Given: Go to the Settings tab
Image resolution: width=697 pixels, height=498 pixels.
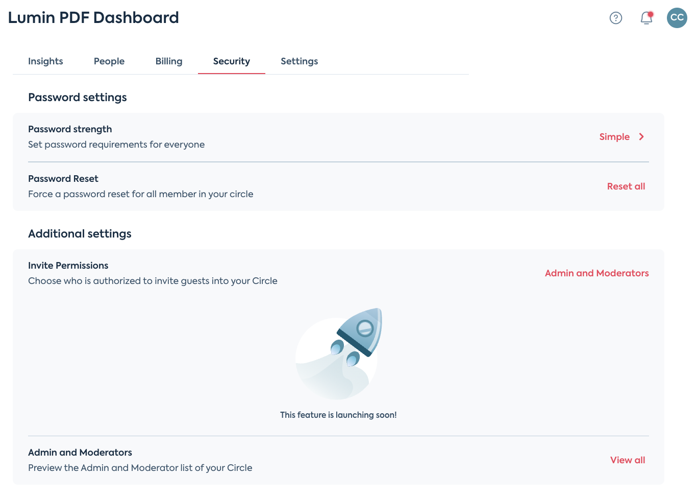Looking at the screenshot, I should tap(299, 61).
